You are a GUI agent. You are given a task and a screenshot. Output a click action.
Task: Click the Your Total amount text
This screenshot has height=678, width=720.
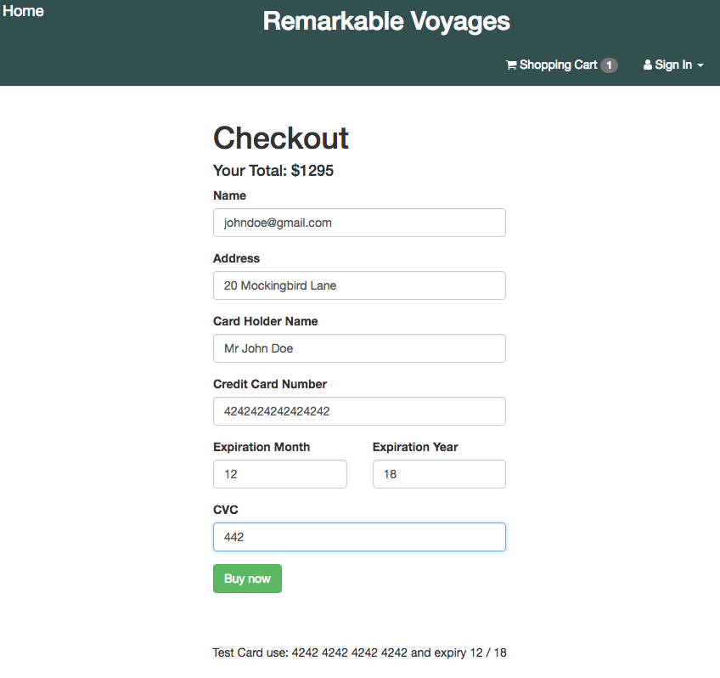tap(273, 171)
